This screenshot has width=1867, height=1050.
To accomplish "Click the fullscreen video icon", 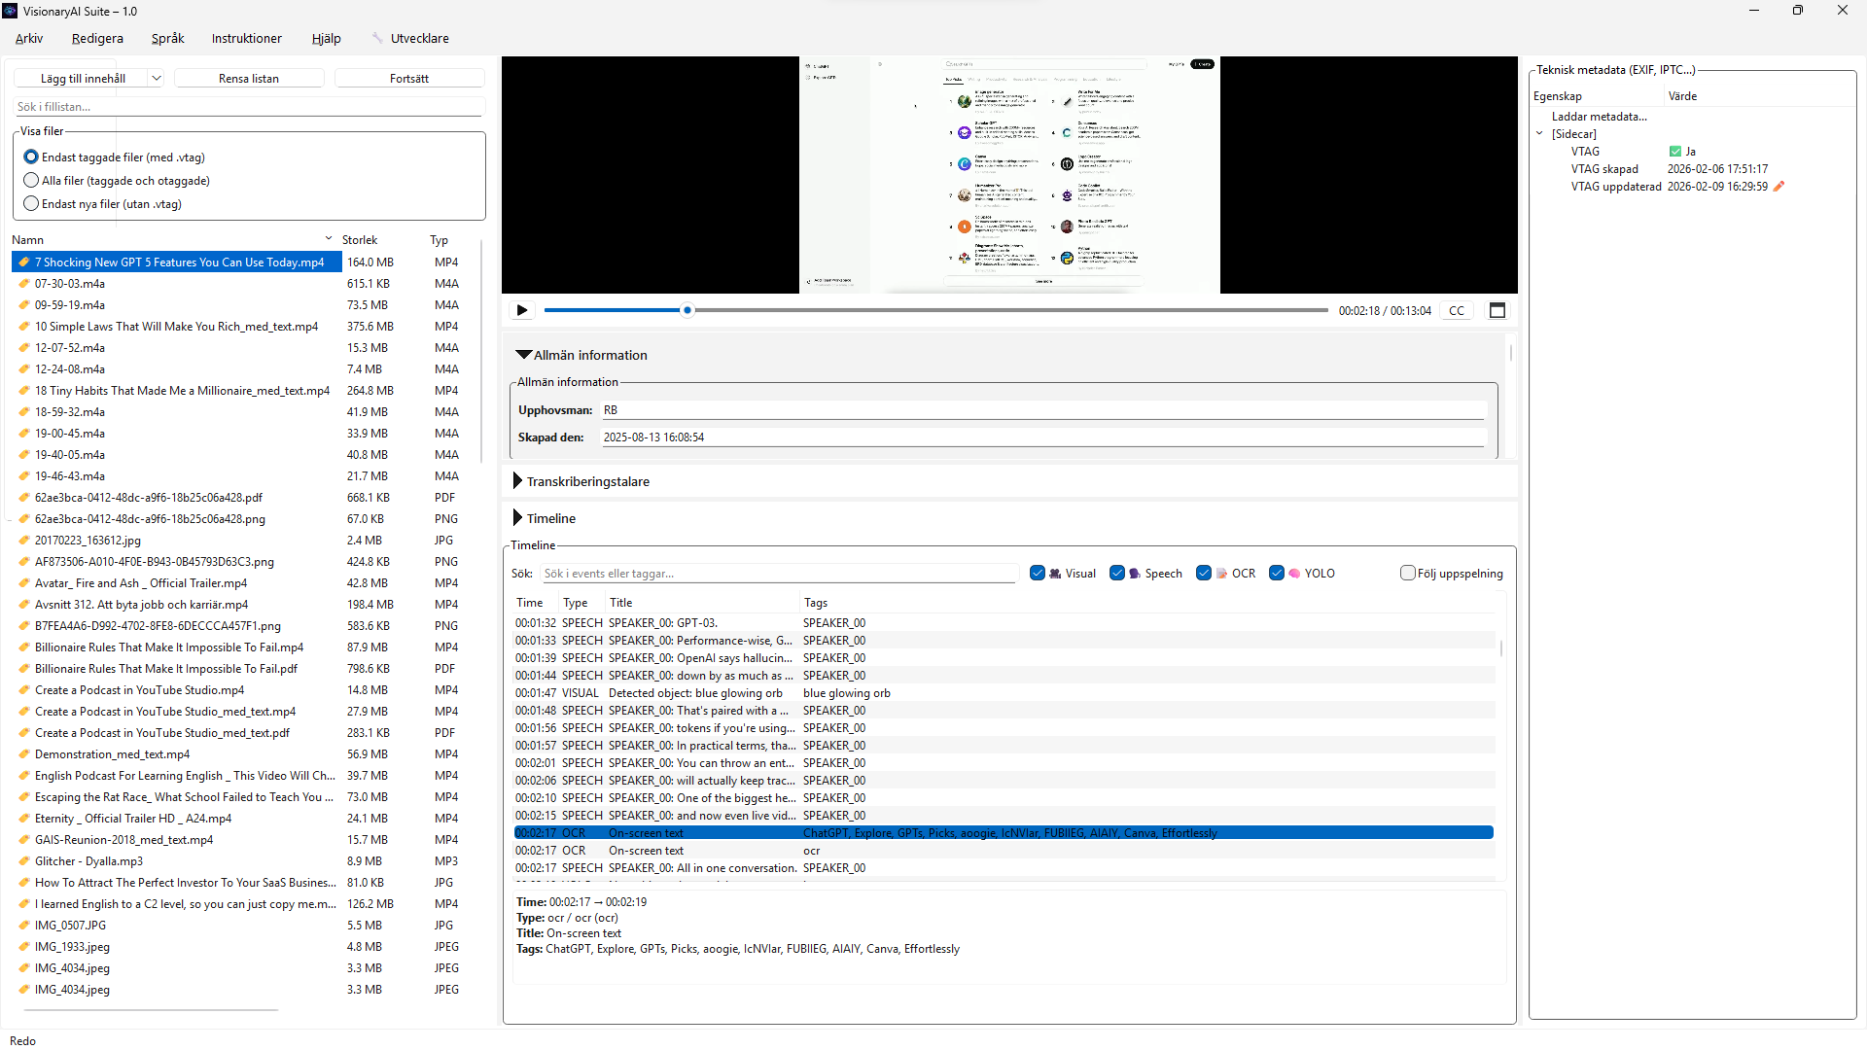I will coord(1497,311).
